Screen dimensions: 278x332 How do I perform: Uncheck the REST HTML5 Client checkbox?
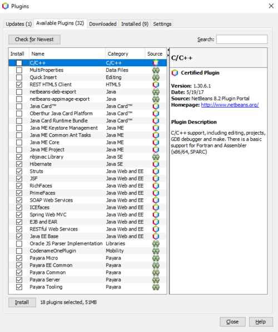click(19, 85)
